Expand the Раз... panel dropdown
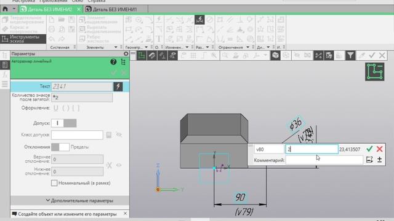 pos(207,47)
